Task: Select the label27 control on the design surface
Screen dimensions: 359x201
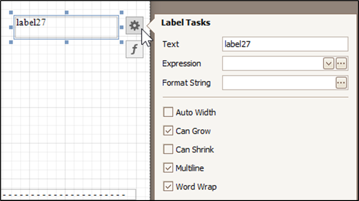Action: click(x=66, y=27)
